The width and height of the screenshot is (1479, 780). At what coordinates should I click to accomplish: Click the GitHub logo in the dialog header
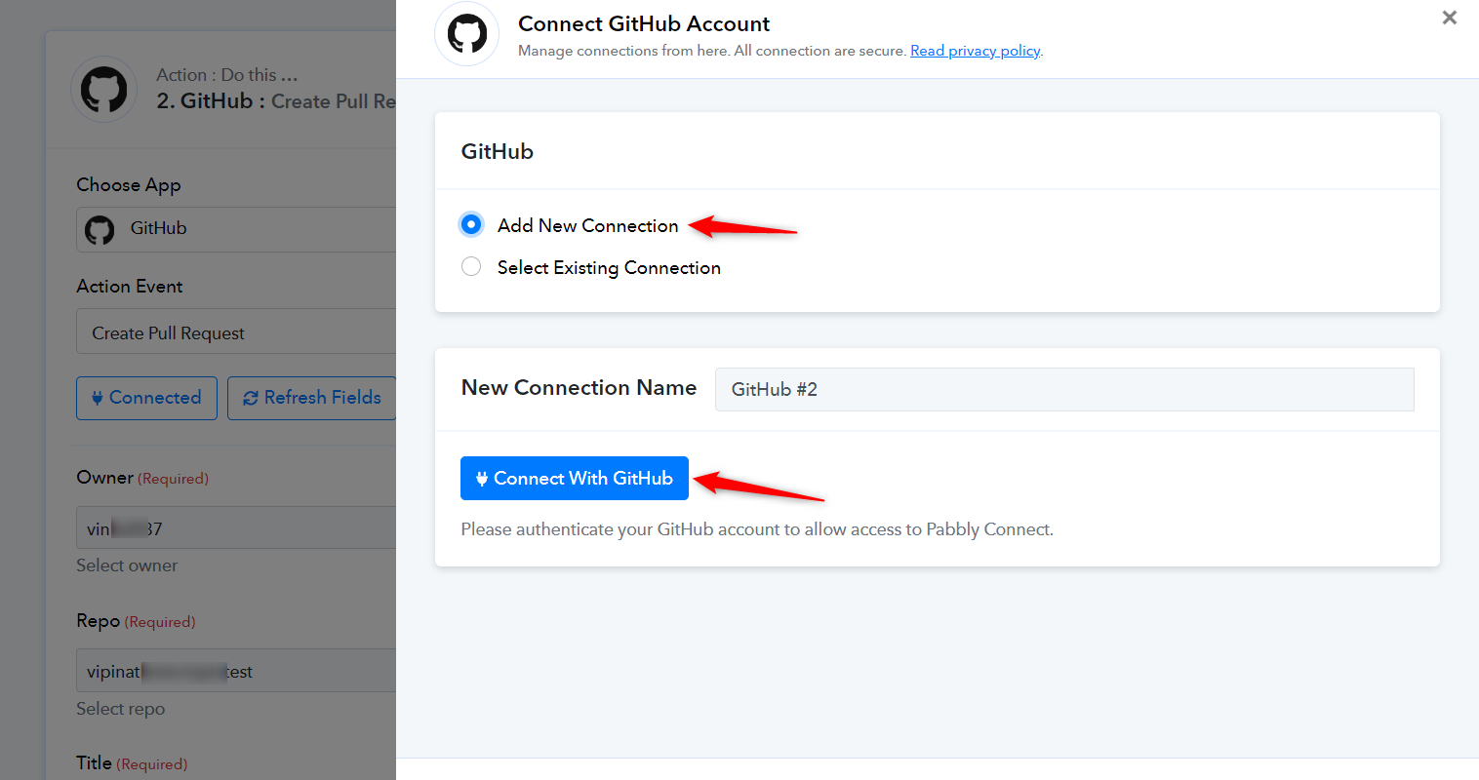click(467, 34)
